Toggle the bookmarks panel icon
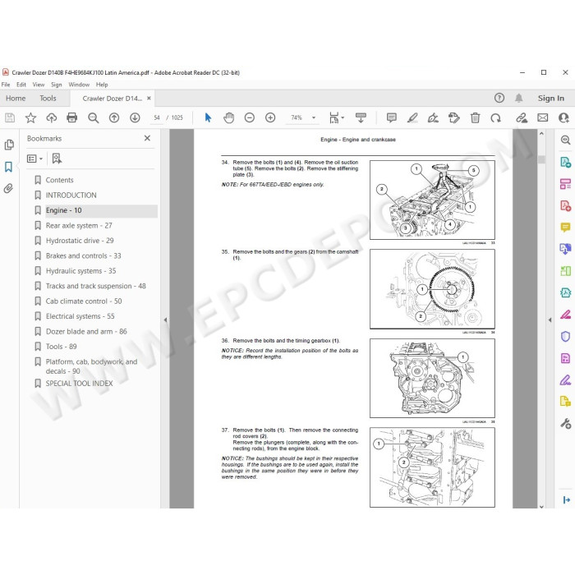575x575 pixels. 8,167
